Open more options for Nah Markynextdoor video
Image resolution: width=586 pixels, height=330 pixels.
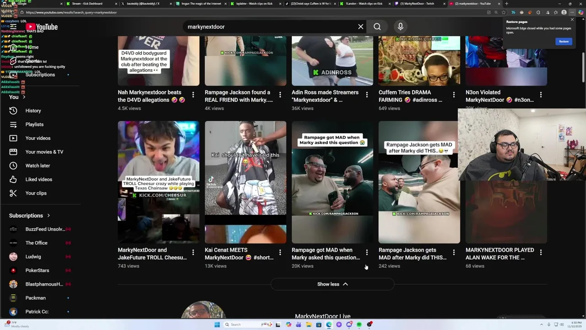coord(193,94)
